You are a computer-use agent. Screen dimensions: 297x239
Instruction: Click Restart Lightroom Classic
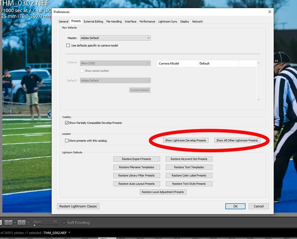(78, 206)
